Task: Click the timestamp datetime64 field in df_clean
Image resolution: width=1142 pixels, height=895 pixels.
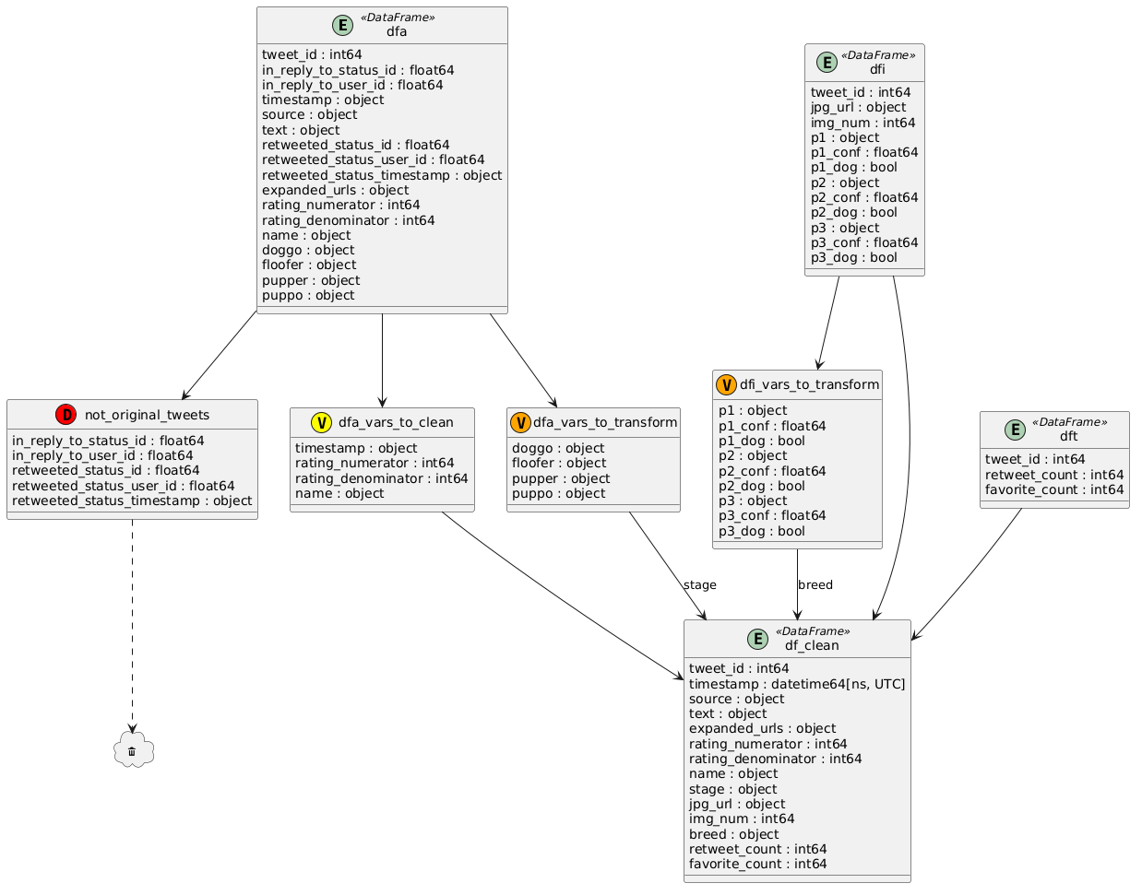Action: (797, 683)
